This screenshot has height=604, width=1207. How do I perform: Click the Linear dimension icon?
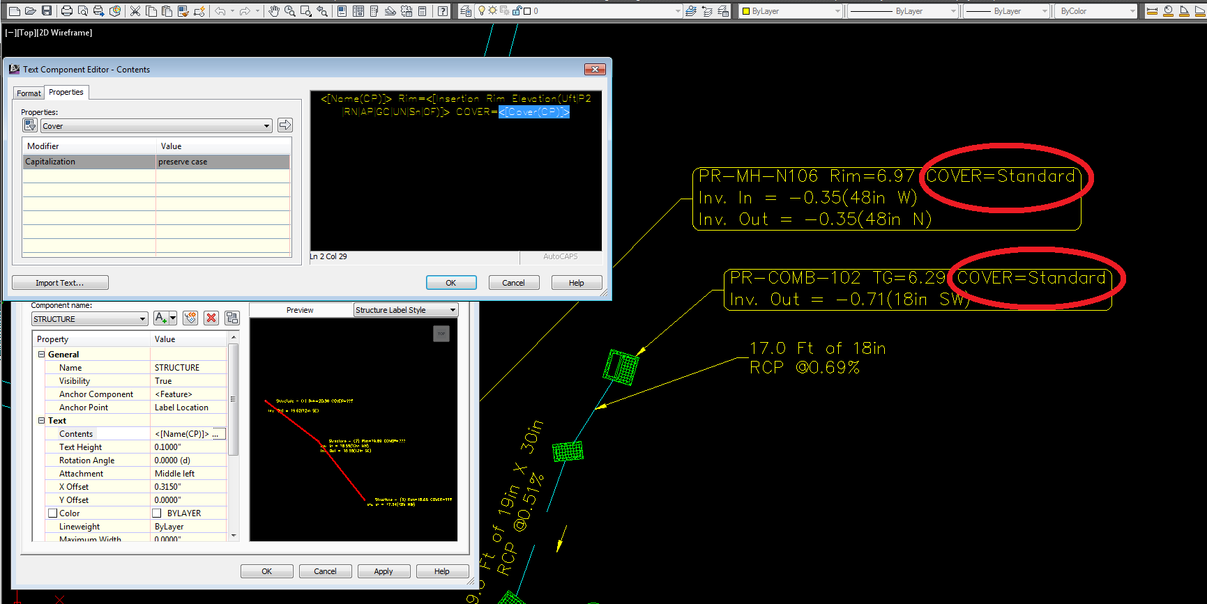(x=1152, y=10)
